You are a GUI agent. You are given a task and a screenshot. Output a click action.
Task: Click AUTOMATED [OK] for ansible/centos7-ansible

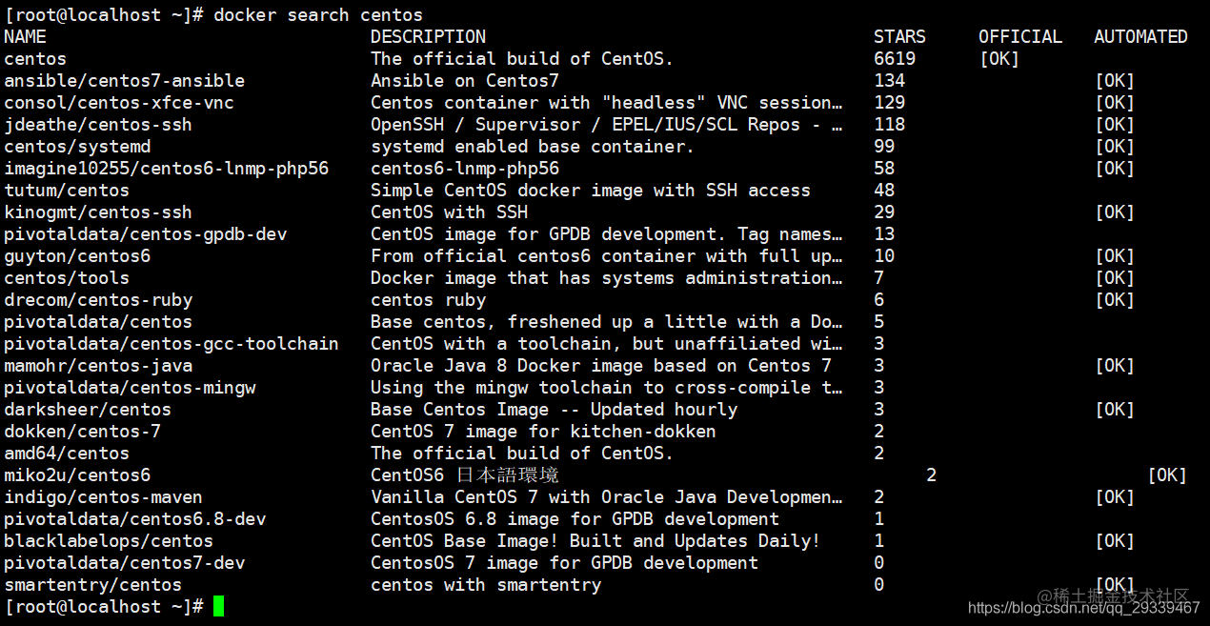tap(1115, 81)
